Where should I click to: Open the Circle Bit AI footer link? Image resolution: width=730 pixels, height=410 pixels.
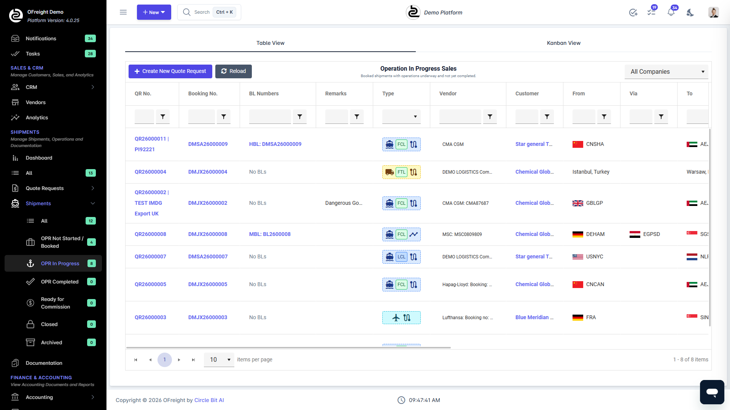[x=209, y=400]
